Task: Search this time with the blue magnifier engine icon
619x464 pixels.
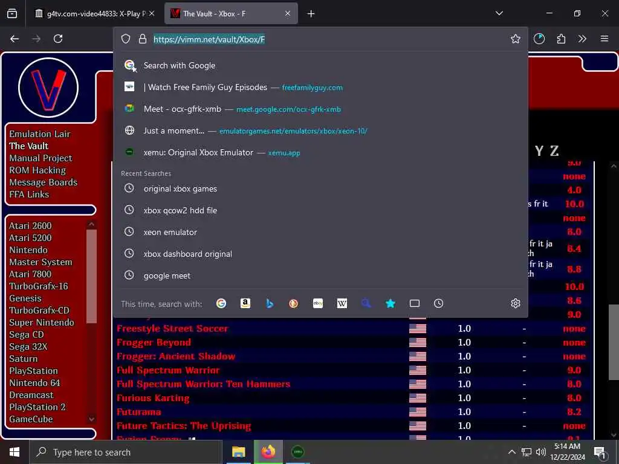Action: (x=366, y=303)
